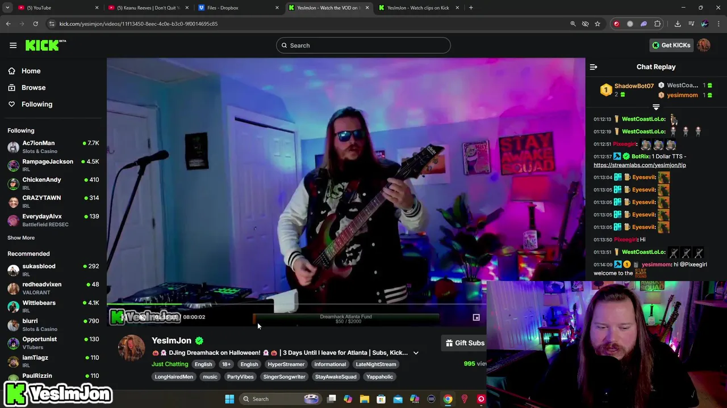Open streamlabs tip link in chat
The image size is (727, 408).
(640, 165)
